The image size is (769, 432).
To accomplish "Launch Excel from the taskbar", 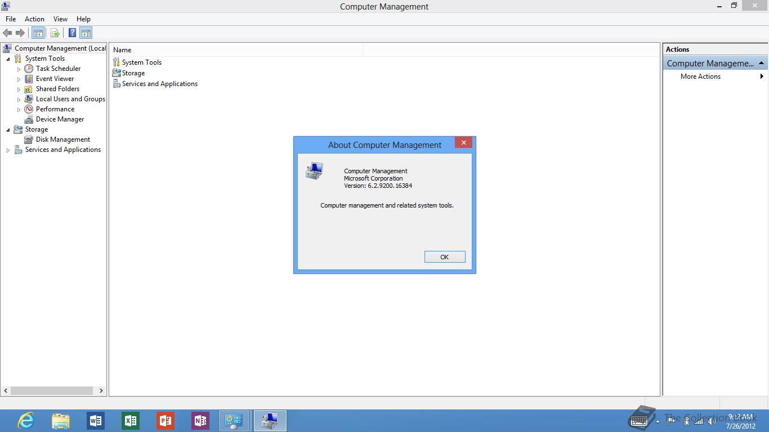I will pyautogui.click(x=131, y=421).
